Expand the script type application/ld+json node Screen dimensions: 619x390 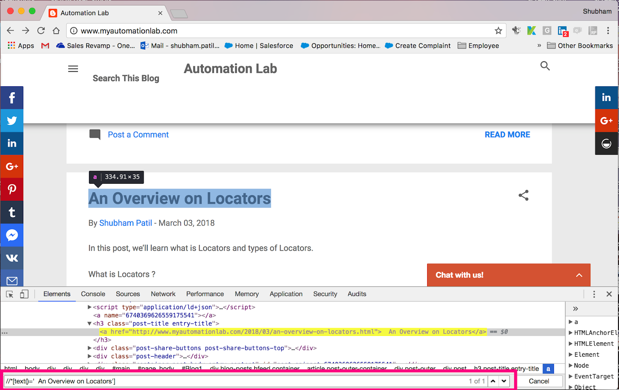(89, 307)
